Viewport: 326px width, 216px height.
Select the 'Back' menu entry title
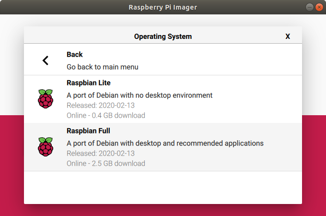[75, 55]
